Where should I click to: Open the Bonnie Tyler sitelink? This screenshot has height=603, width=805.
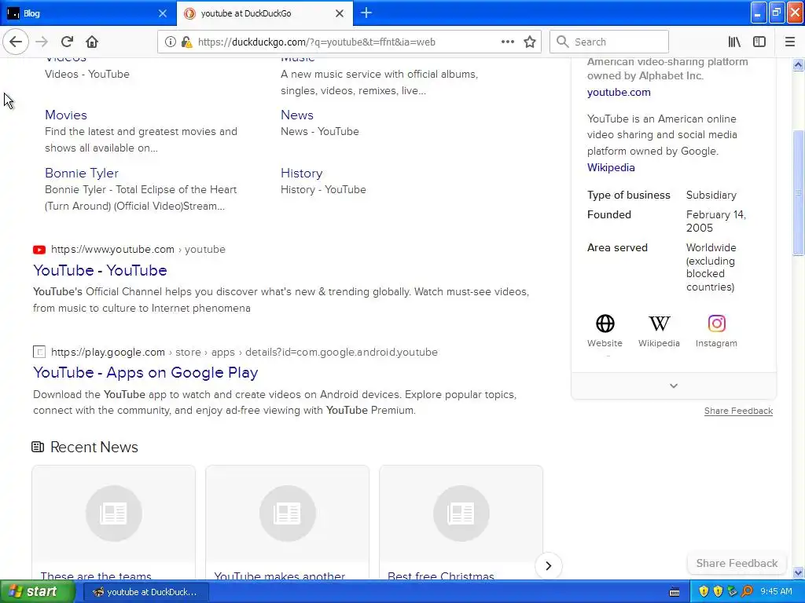click(x=82, y=173)
